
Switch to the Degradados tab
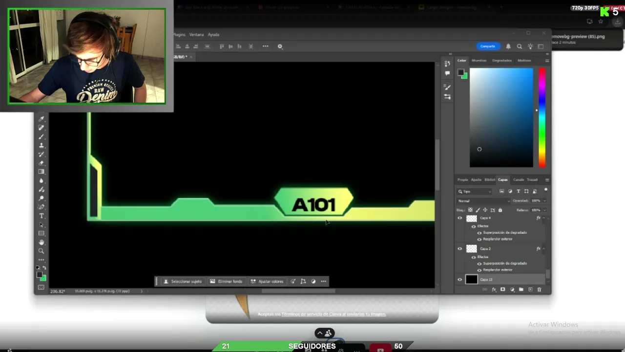pyautogui.click(x=502, y=61)
